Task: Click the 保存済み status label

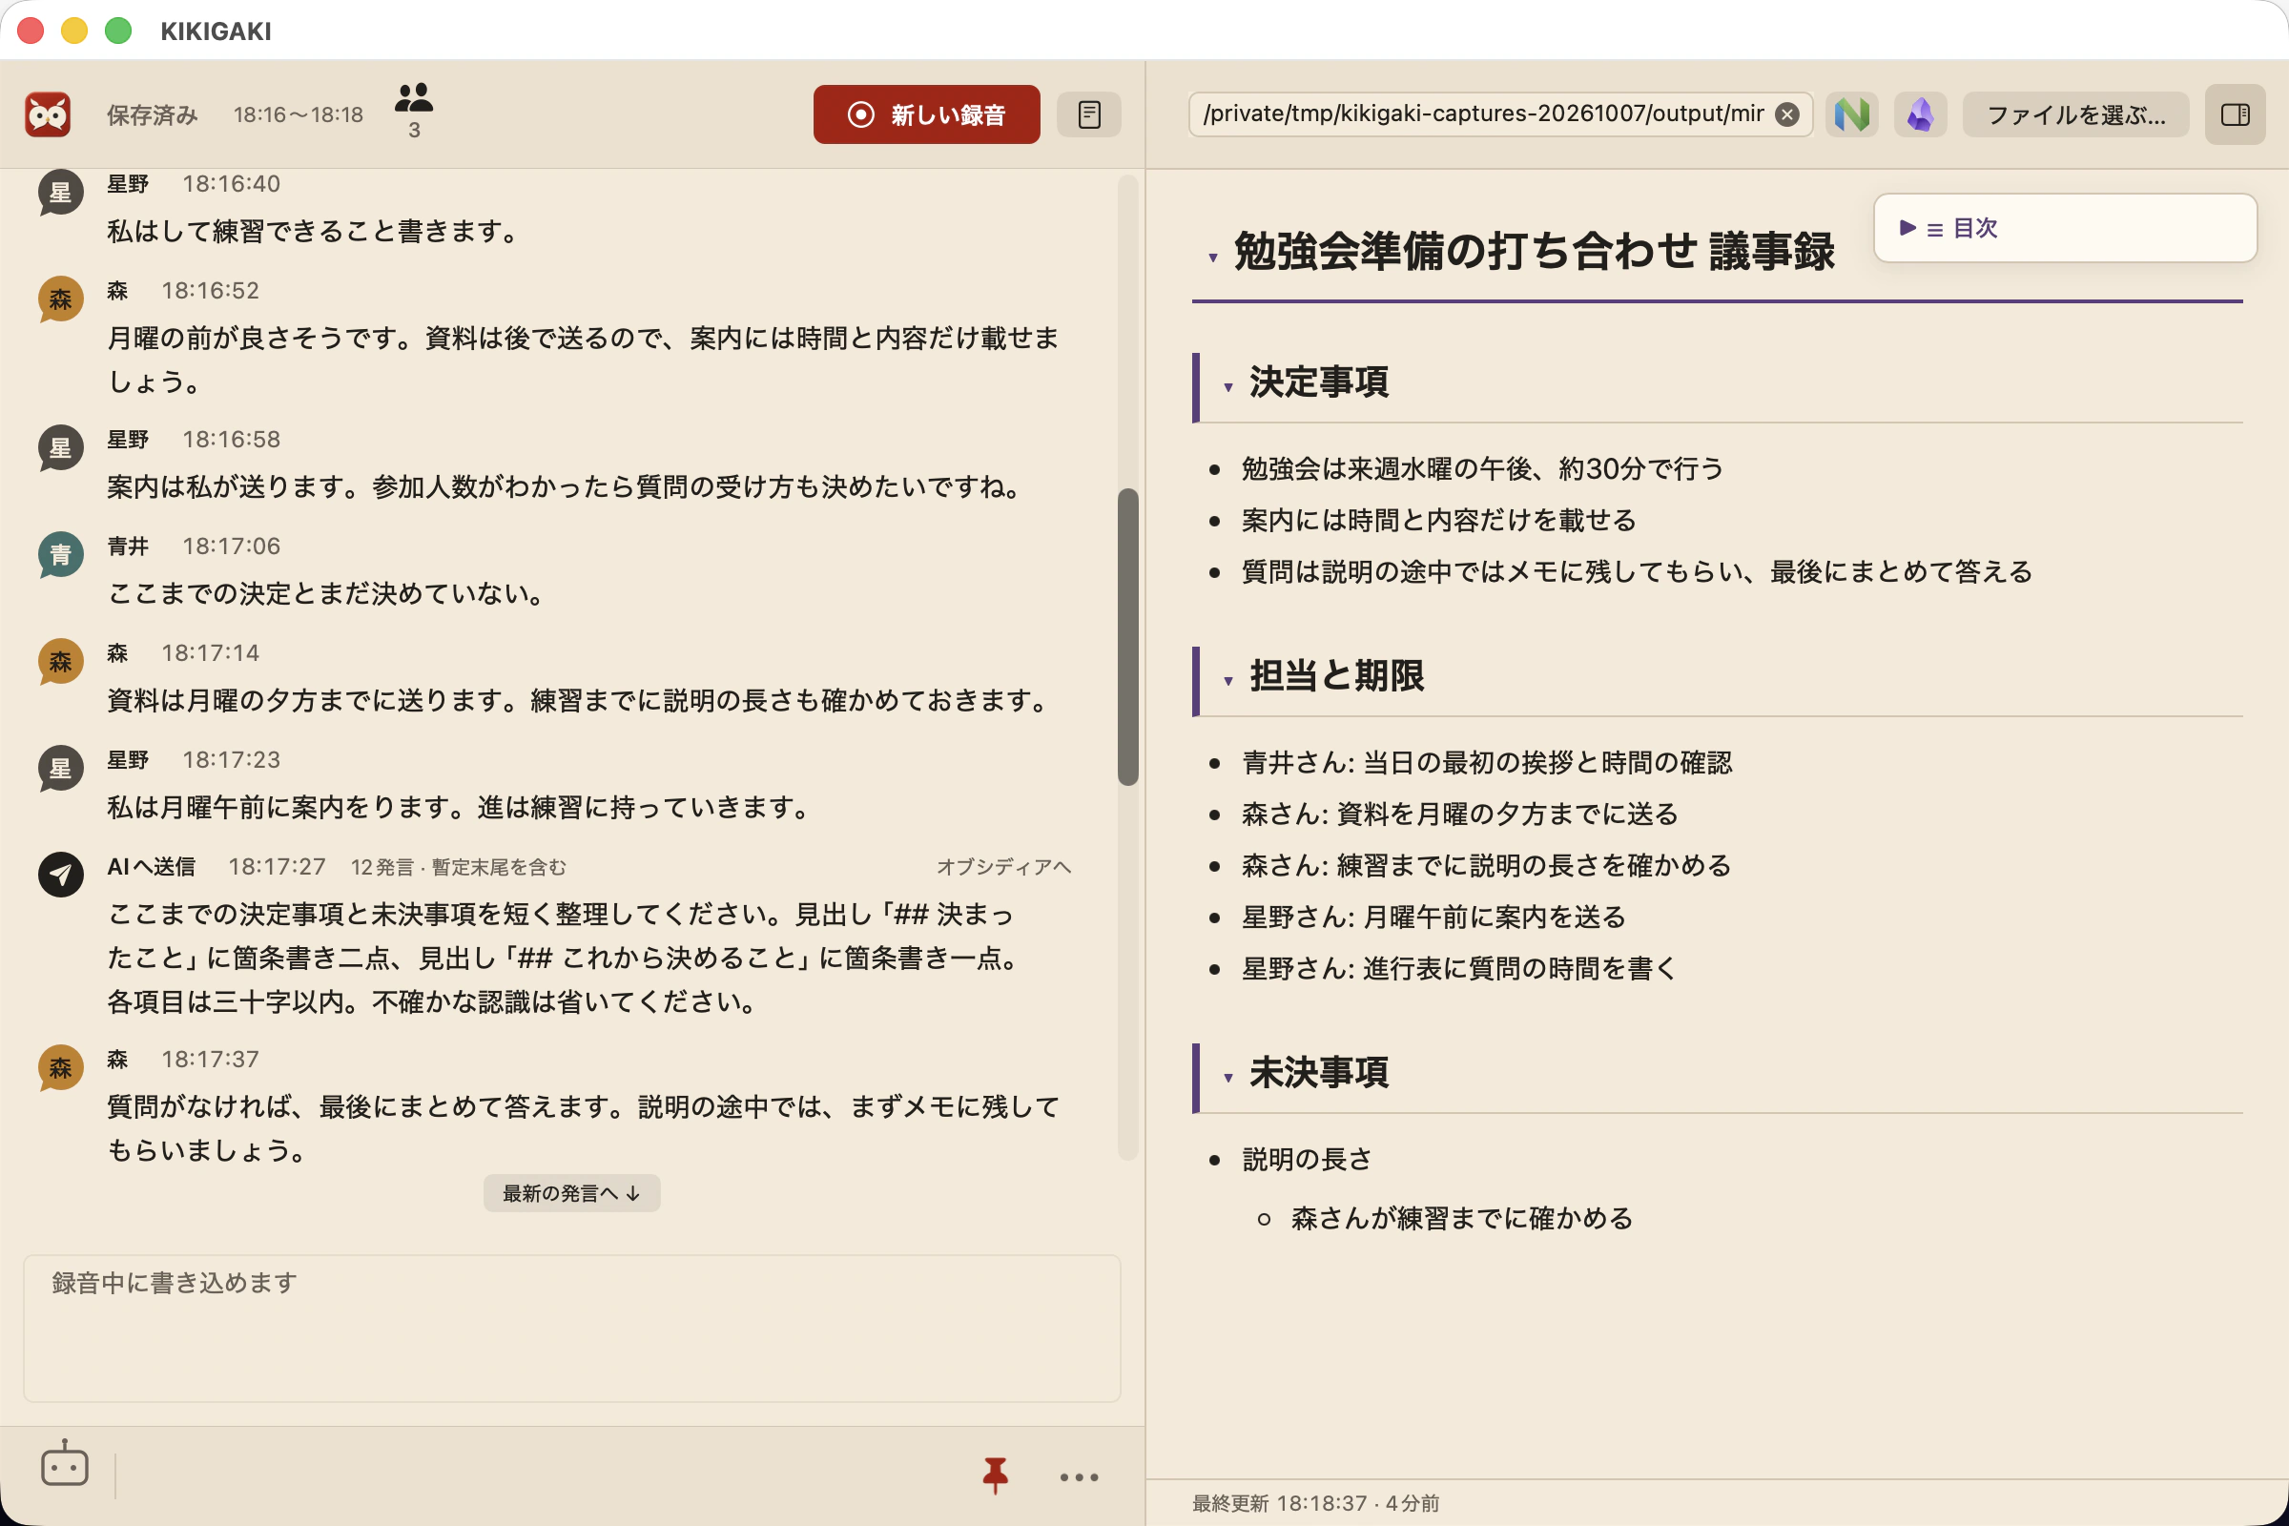Action: 152,114
